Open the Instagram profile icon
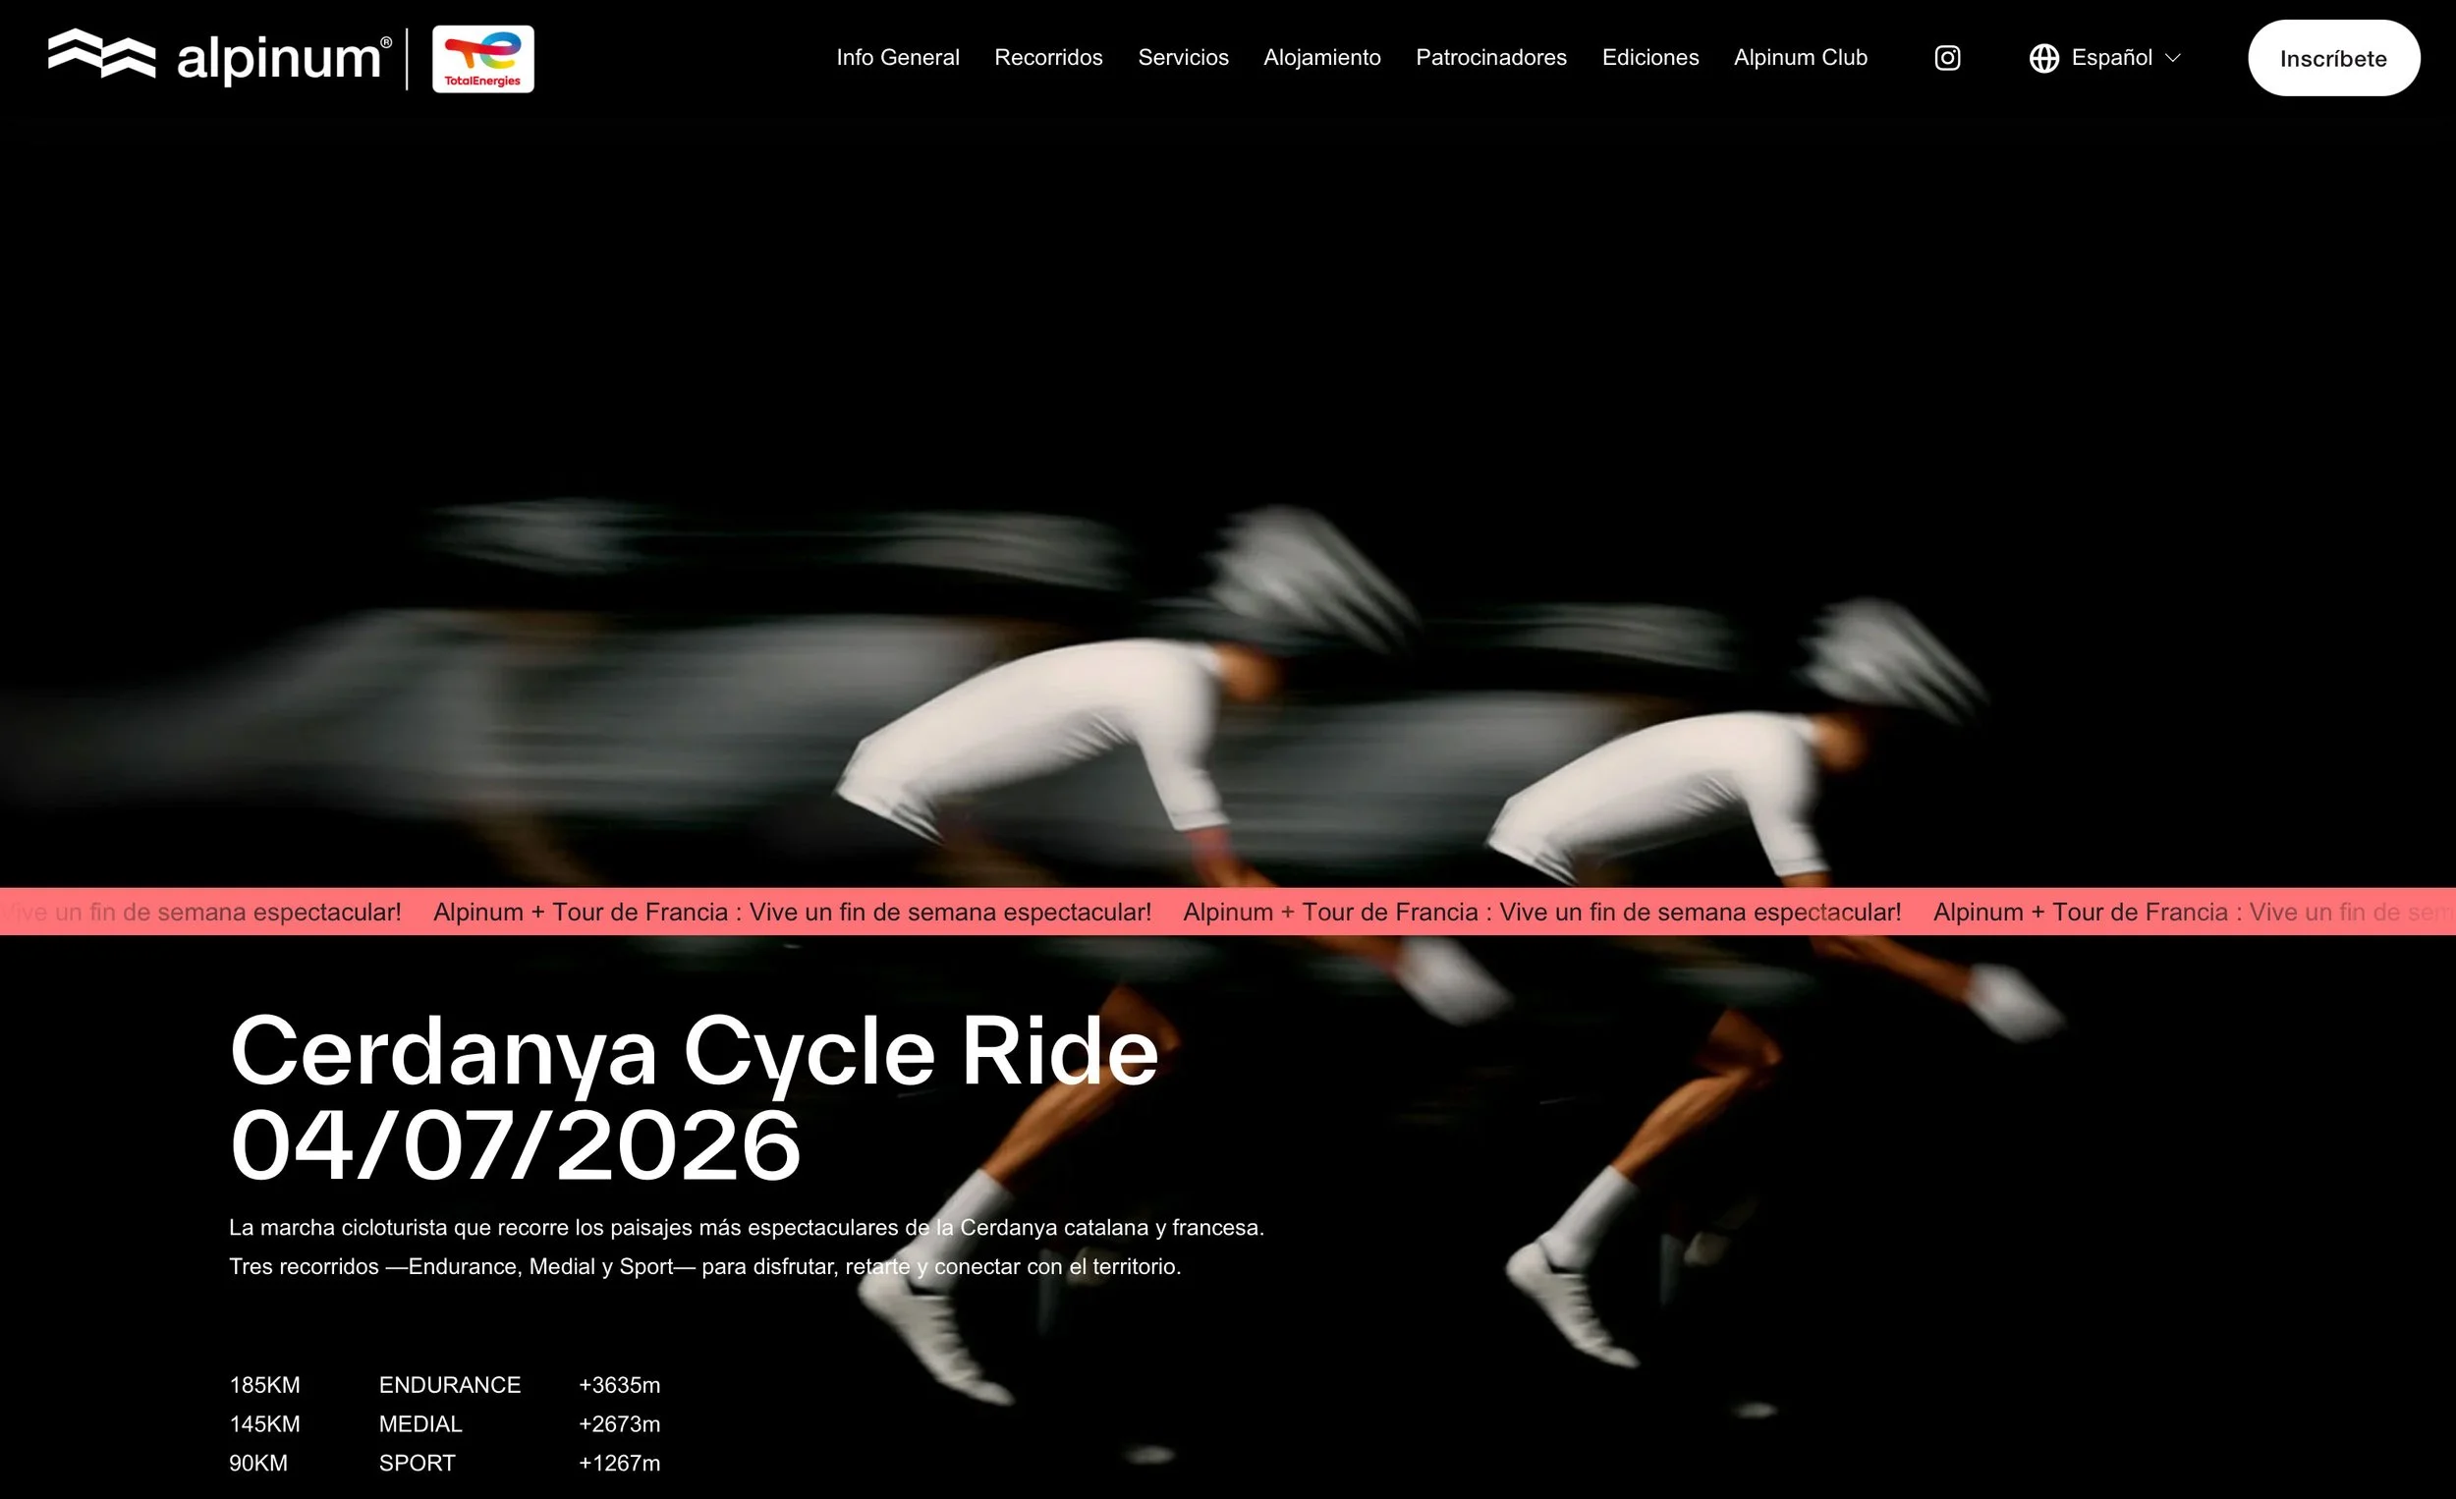Image resolution: width=2456 pixels, height=1499 pixels. click(x=1947, y=58)
